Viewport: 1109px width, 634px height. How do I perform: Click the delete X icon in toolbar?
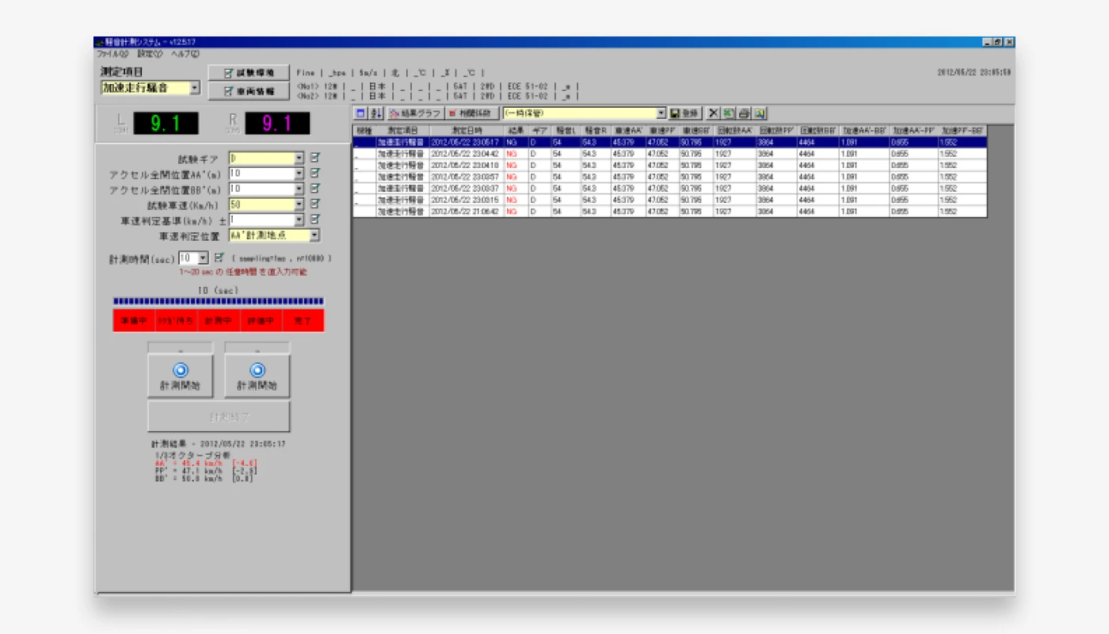pos(713,114)
